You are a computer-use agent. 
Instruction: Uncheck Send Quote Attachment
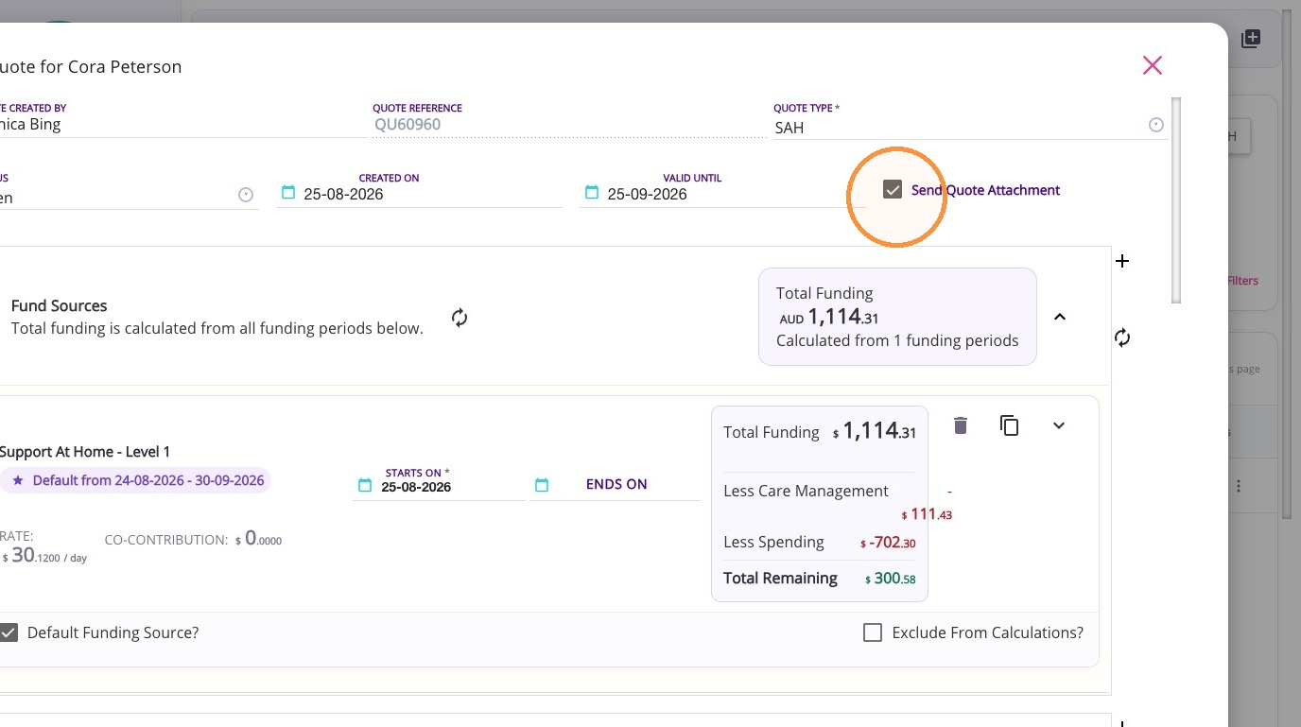point(893,190)
